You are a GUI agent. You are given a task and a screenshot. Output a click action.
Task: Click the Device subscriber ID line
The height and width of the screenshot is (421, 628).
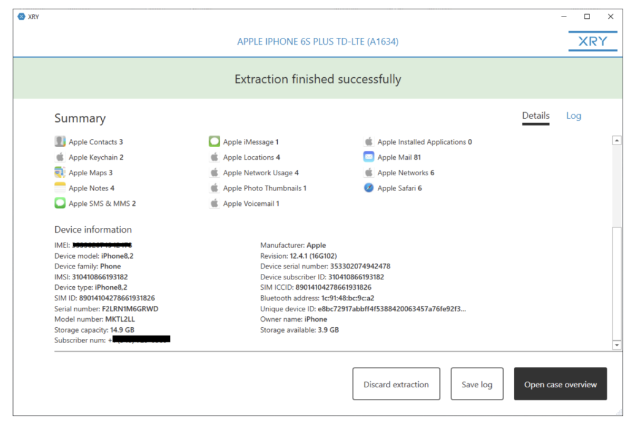[322, 277]
